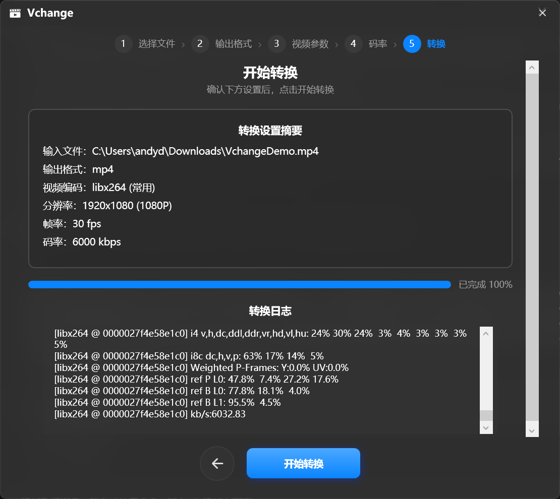Click the main page scroll-down arrow
560x499 pixels.
click(x=532, y=430)
